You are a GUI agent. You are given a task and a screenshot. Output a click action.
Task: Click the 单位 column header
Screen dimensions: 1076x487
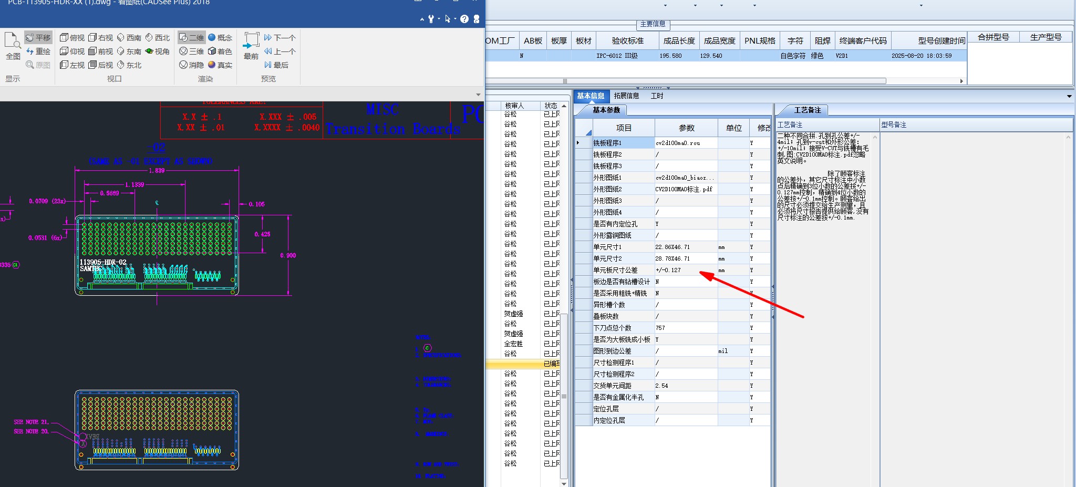[x=733, y=128]
